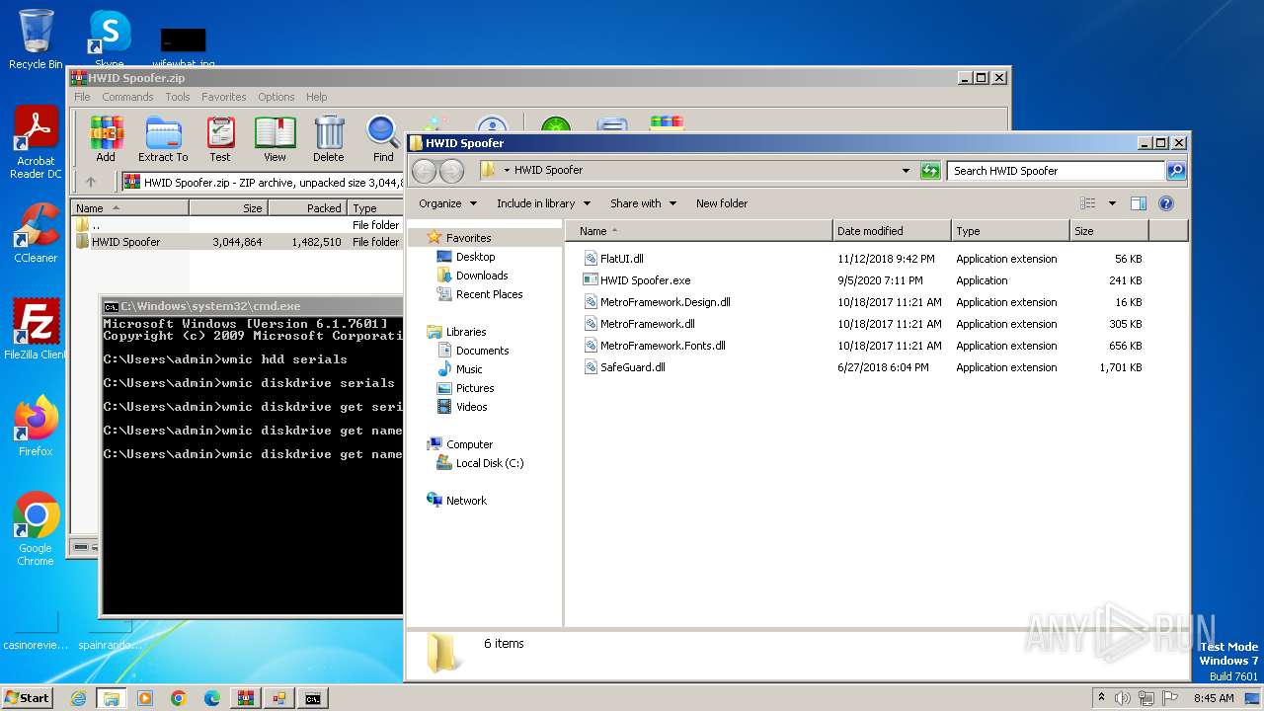Select the Firefox desktop icon
This screenshot has height=711, width=1264.
(x=36, y=426)
